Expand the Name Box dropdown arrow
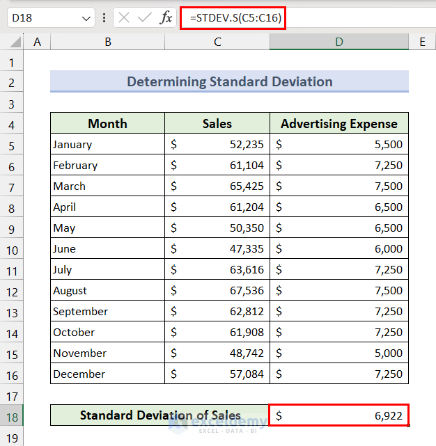The height and width of the screenshot is (446, 436). [86, 18]
